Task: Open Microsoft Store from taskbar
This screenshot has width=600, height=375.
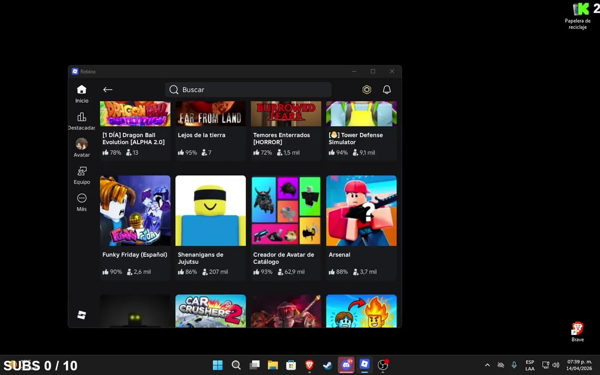Action: [291, 365]
